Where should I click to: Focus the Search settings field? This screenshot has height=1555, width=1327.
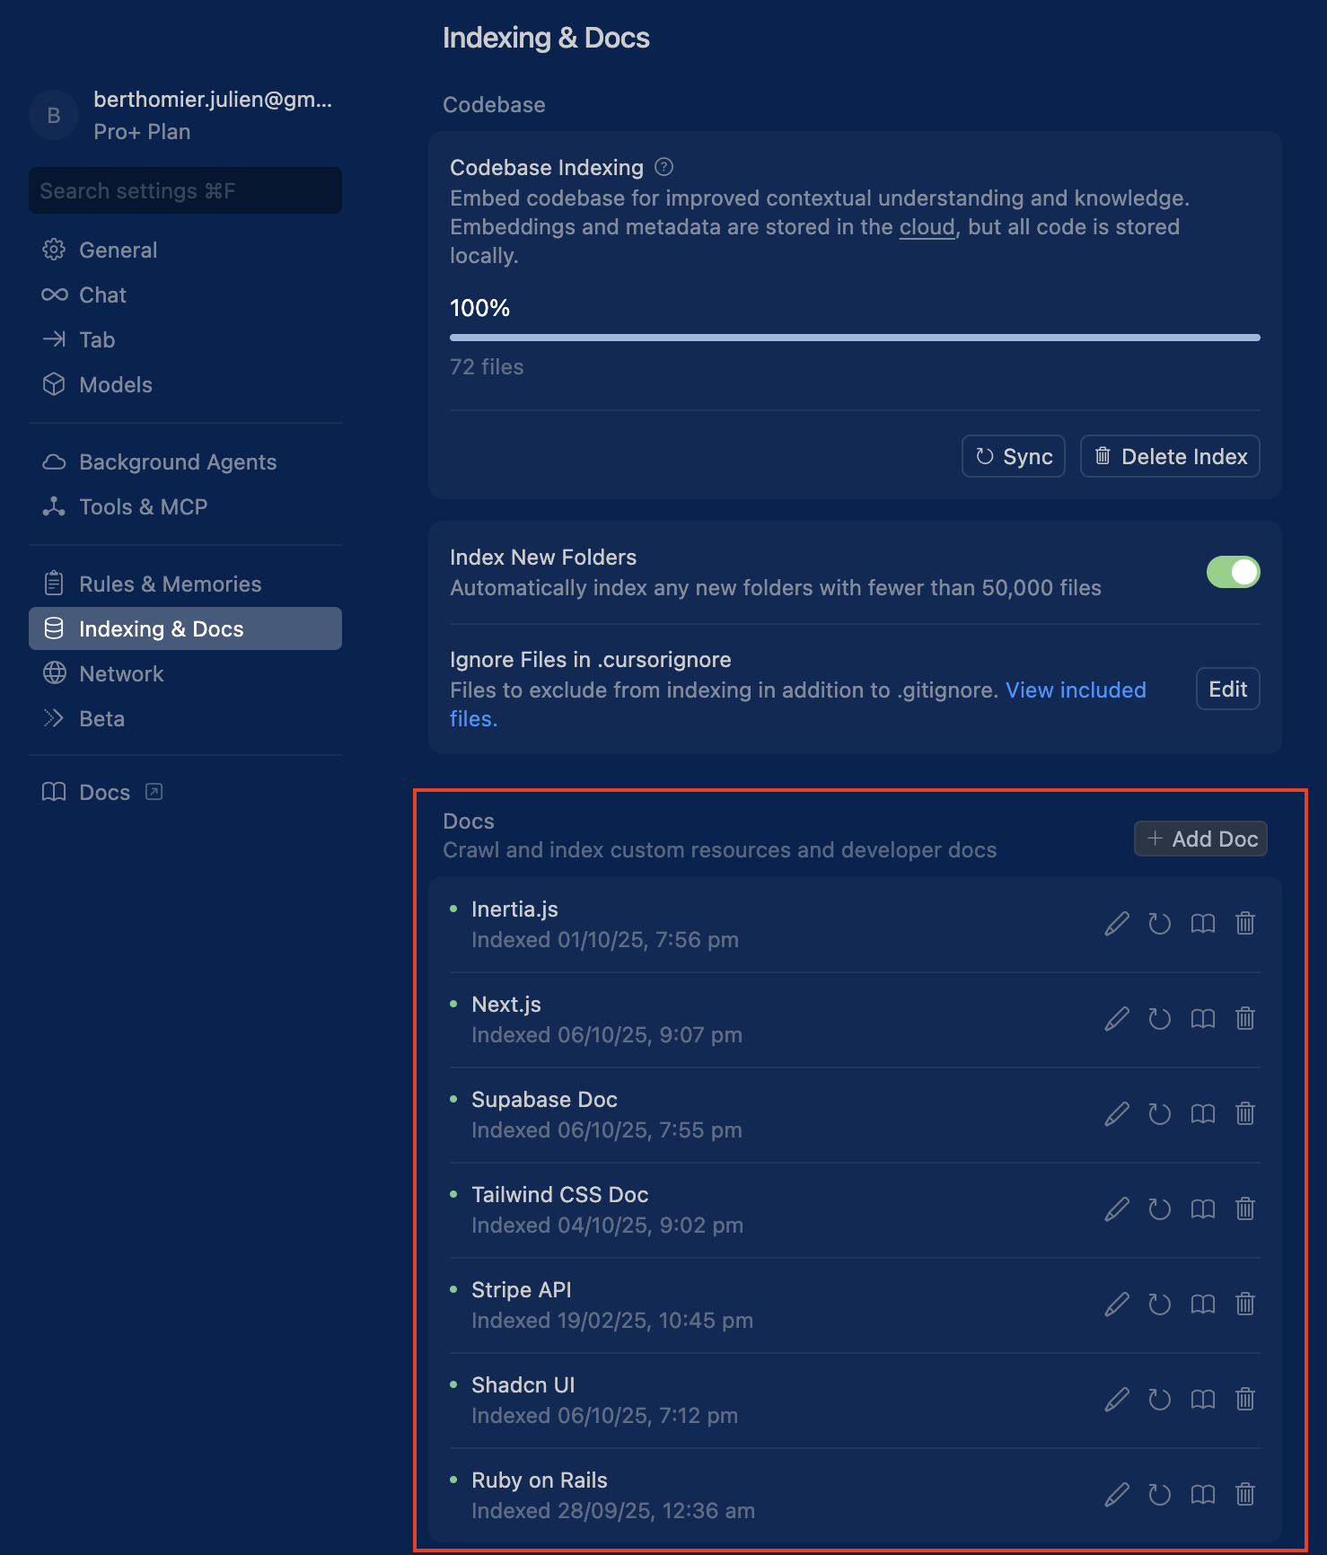click(185, 191)
